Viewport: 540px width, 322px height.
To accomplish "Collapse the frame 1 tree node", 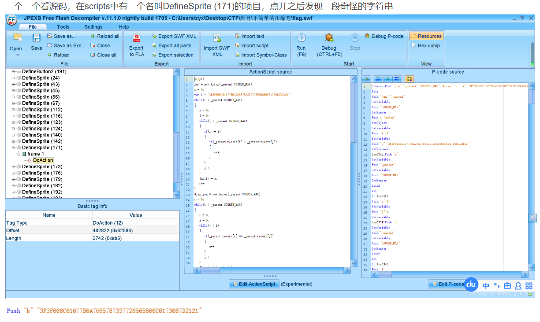I will [19, 154].
